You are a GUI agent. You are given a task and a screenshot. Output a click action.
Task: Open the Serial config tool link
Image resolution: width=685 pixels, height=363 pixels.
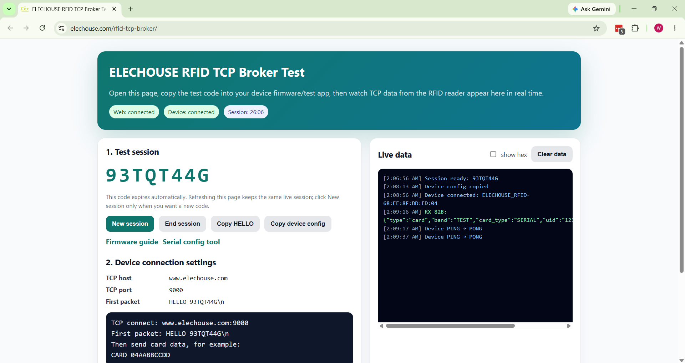tap(191, 242)
